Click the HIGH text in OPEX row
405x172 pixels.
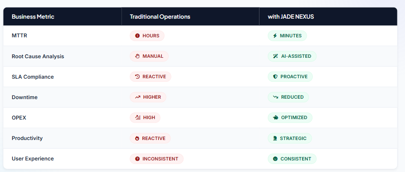pyautogui.click(x=149, y=118)
